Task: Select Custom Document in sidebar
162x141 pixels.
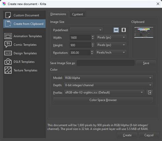Action: pyautogui.click(x=24, y=15)
